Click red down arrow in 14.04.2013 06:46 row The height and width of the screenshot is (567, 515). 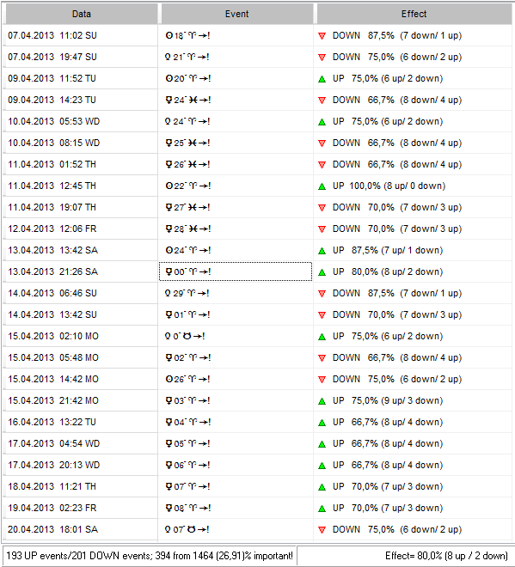tap(322, 294)
